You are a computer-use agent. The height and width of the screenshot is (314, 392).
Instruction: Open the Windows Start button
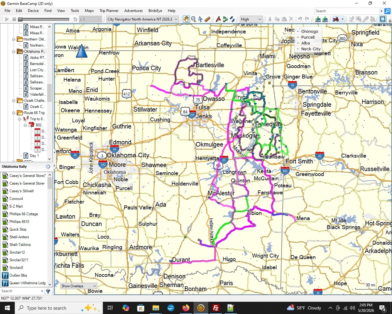point(7,308)
